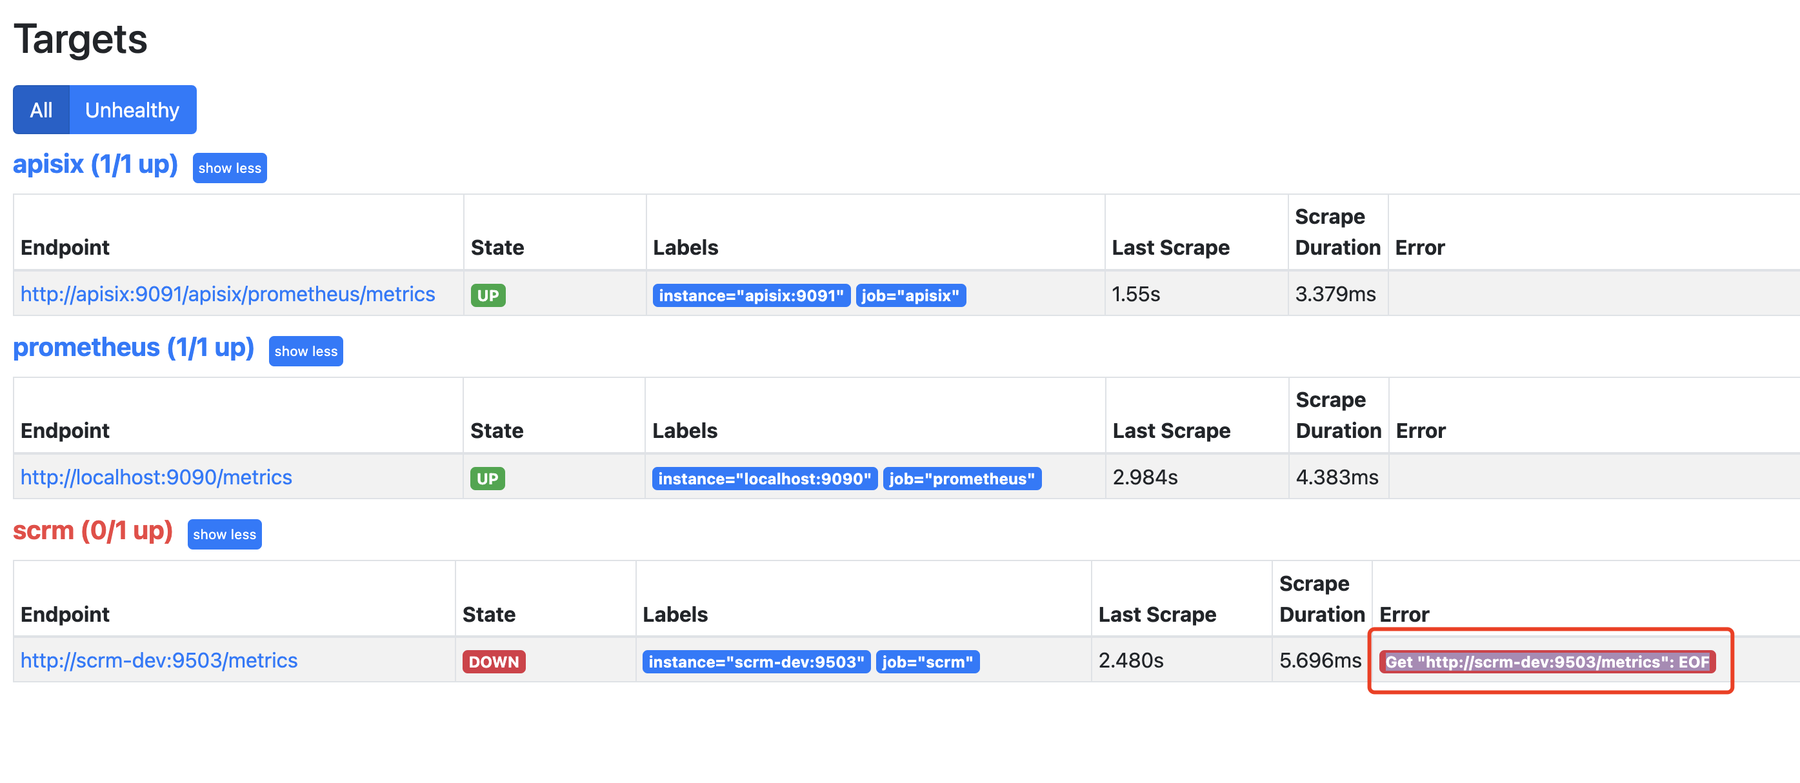Open the scrm (0/1 up) heading link
Viewport: 1800px width, 783px height.
pos(93,530)
